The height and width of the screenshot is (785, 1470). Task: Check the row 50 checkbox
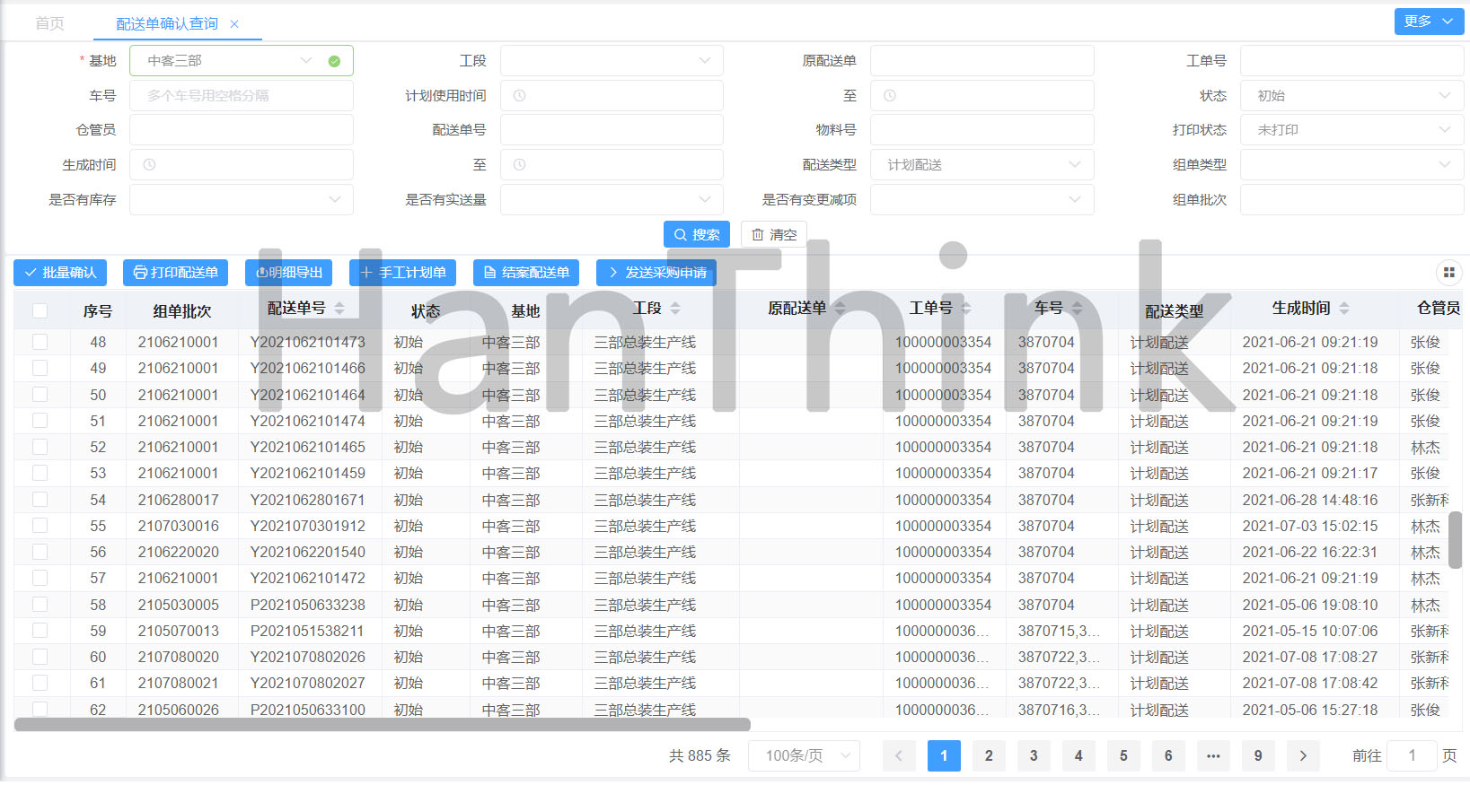pos(40,394)
